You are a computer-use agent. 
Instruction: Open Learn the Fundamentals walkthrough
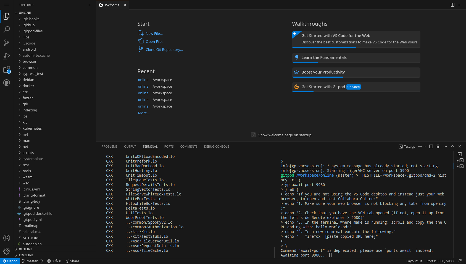(x=356, y=58)
